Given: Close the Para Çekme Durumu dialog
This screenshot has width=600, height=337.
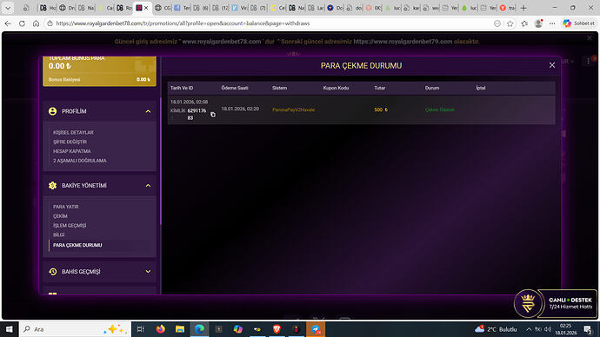Looking at the screenshot, I should [552, 65].
